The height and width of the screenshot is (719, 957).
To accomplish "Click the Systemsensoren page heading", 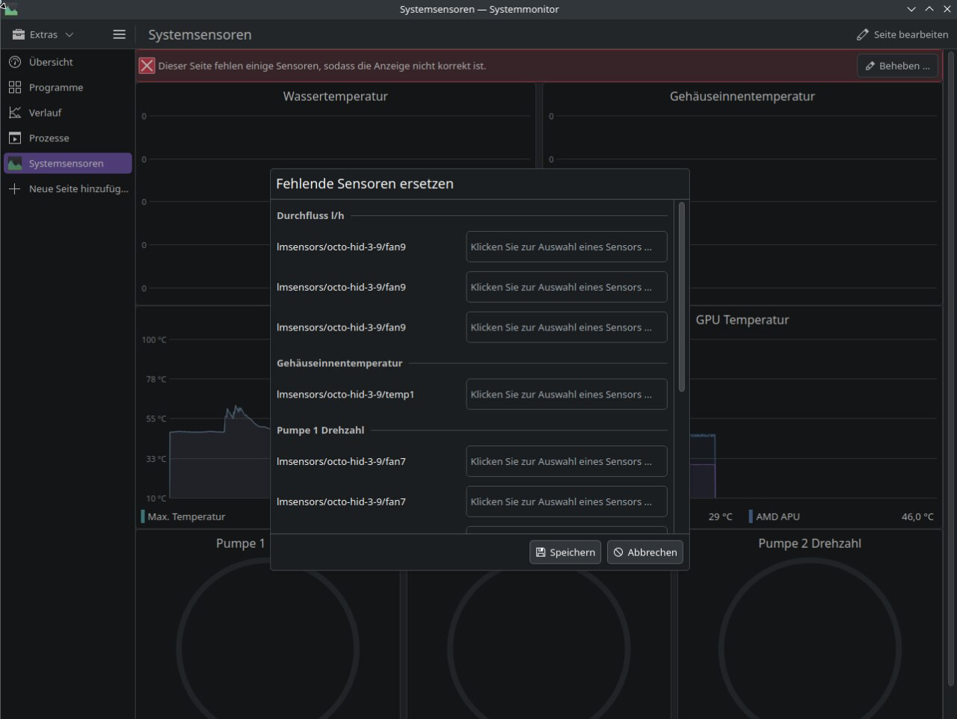I will pyautogui.click(x=200, y=34).
